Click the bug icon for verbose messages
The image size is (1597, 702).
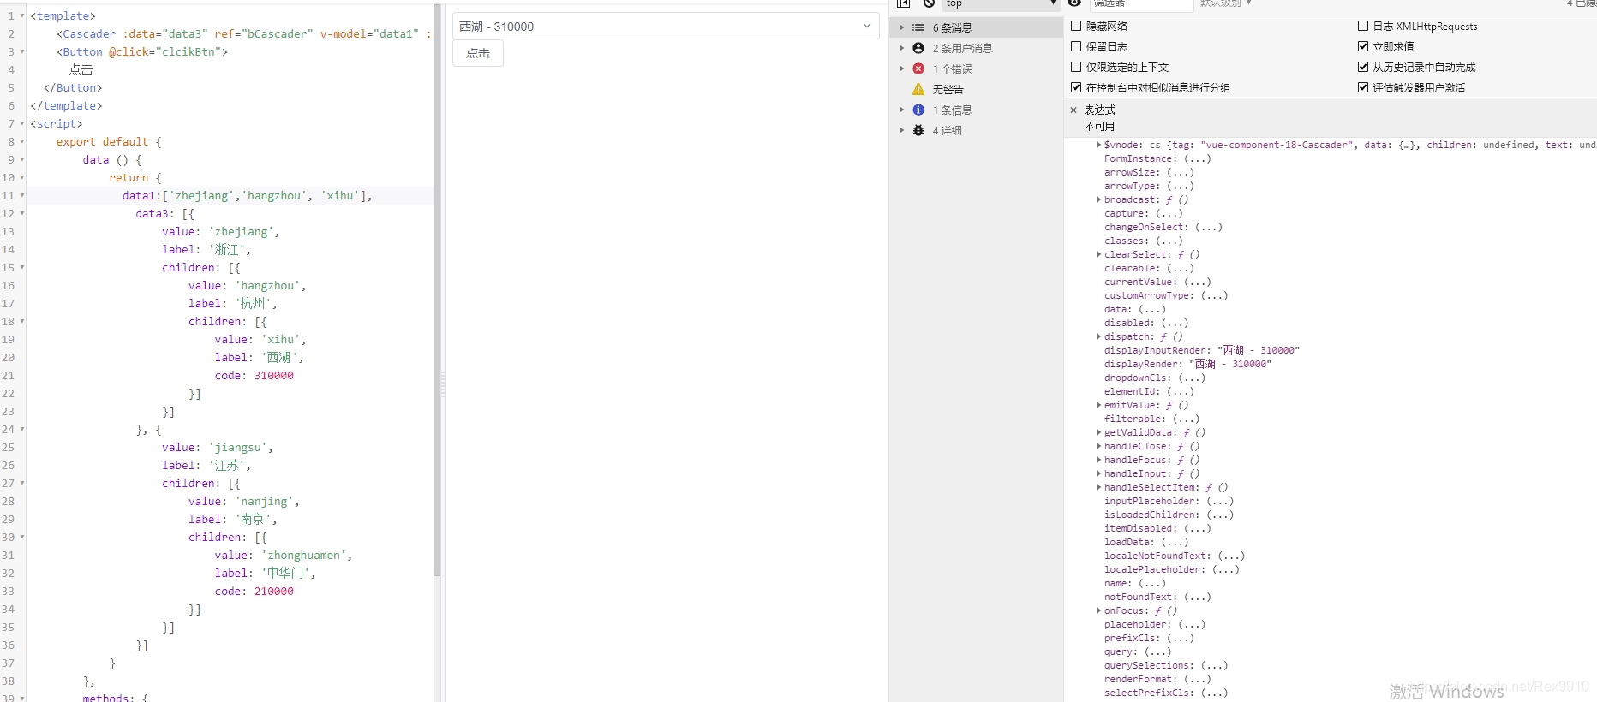tap(918, 130)
